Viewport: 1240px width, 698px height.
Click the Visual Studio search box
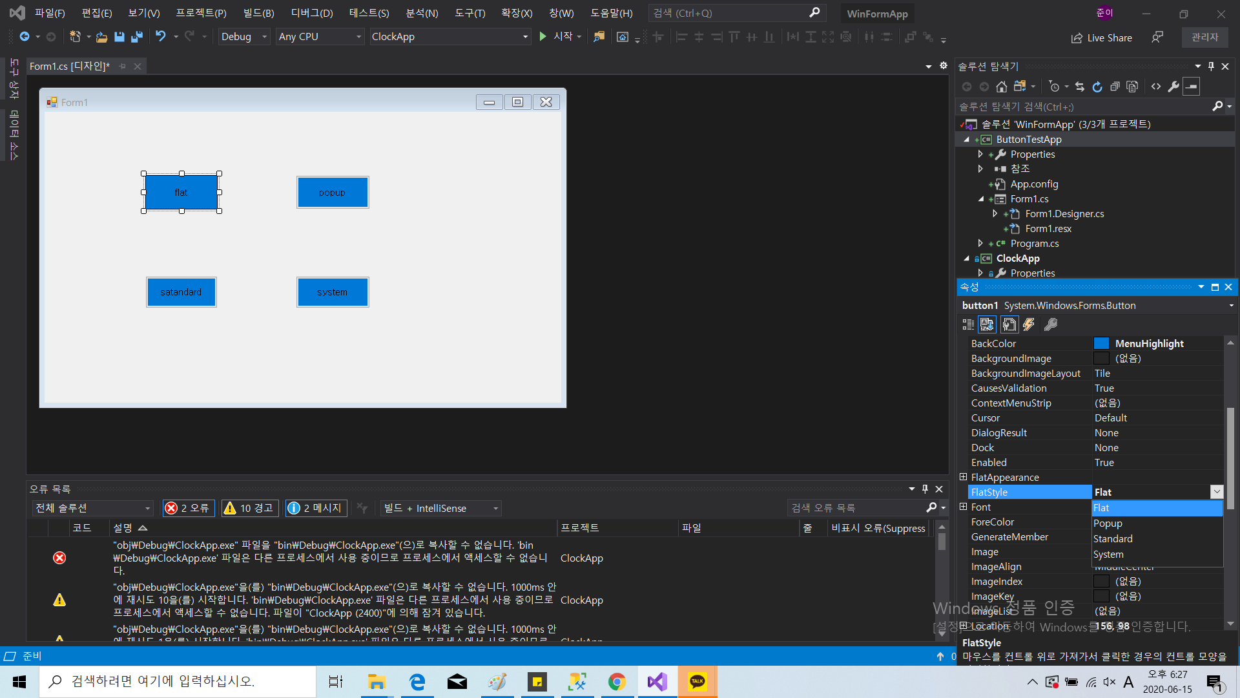736,13
